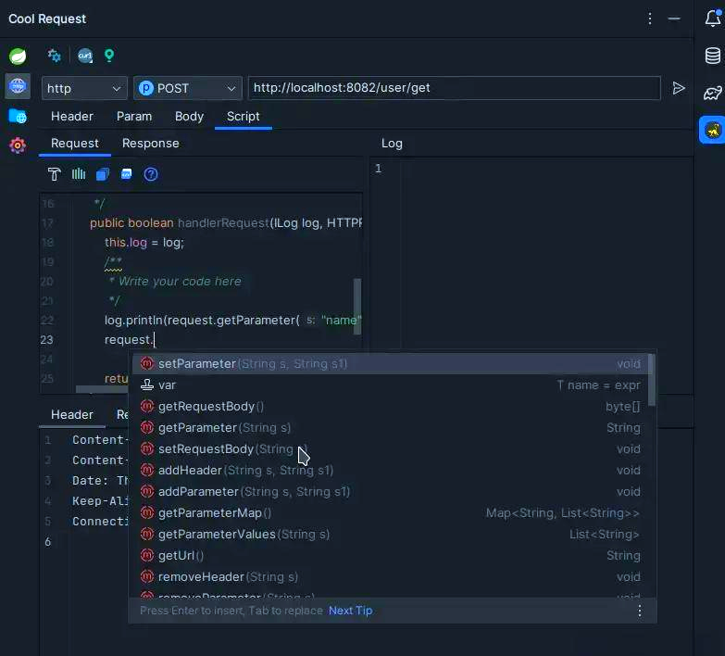Click the green library bars icon

(79, 174)
